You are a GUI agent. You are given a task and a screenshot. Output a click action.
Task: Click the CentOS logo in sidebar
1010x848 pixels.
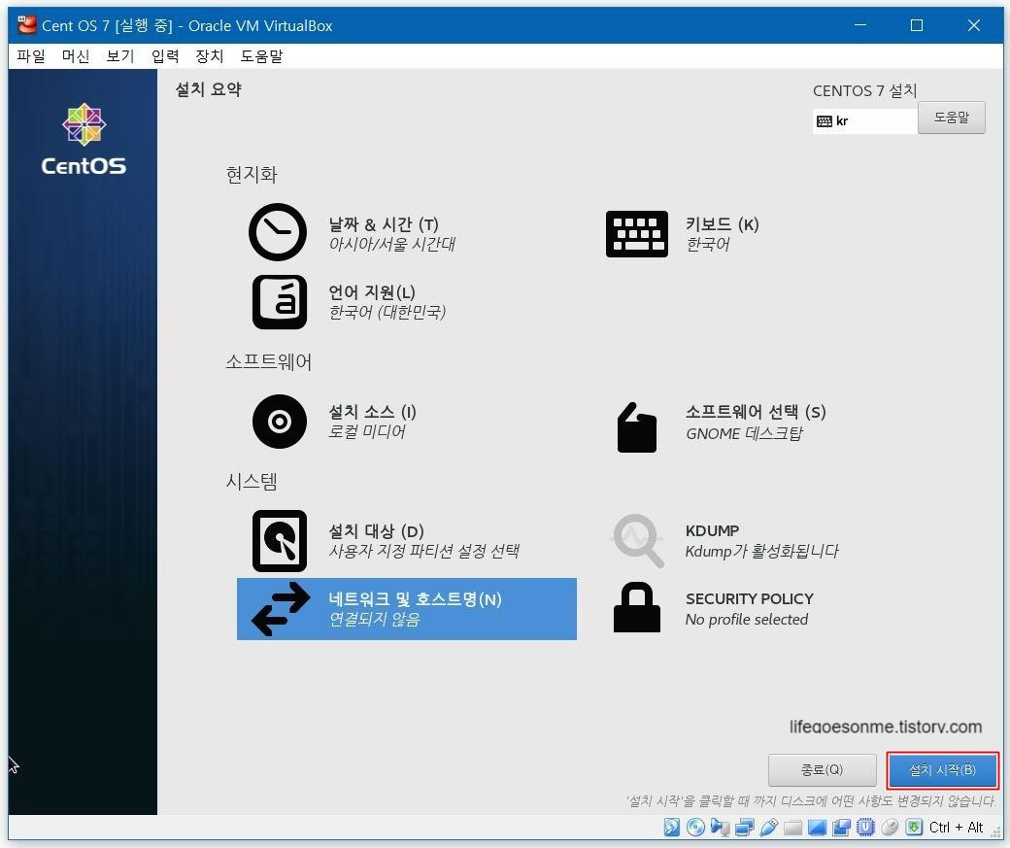84,139
